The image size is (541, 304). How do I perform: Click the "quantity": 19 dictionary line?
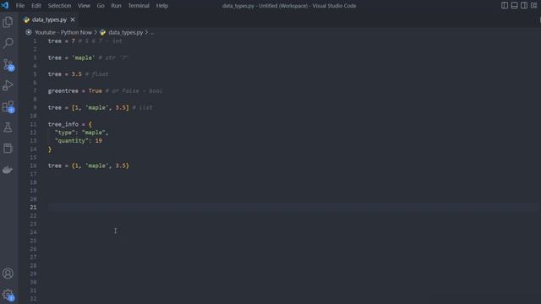coord(79,141)
